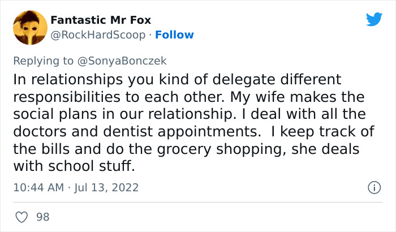
Task: Like the tweet with heart icon
Action: 22,217
